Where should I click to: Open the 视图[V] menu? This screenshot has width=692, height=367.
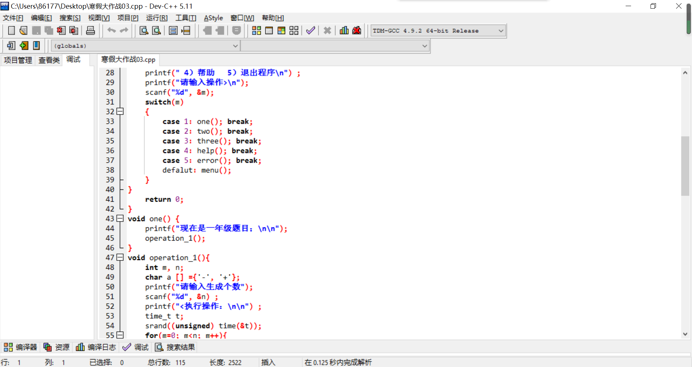coord(99,18)
